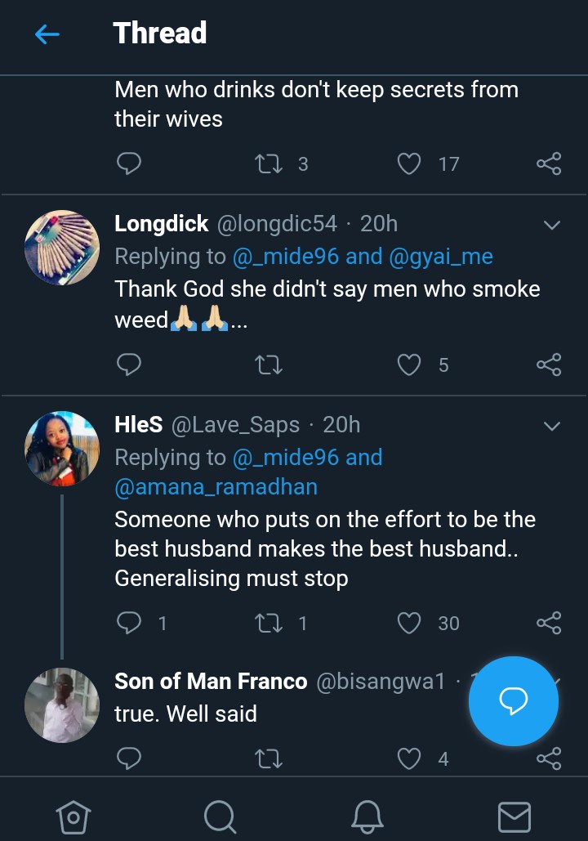Open Direct Messages envelope icon

click(x=514, y=816)
